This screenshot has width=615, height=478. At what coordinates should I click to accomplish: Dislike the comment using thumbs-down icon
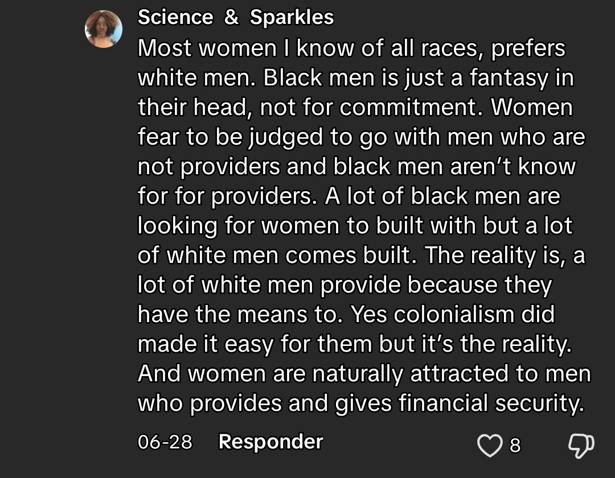pyautogui.click(x=581, y=446)
